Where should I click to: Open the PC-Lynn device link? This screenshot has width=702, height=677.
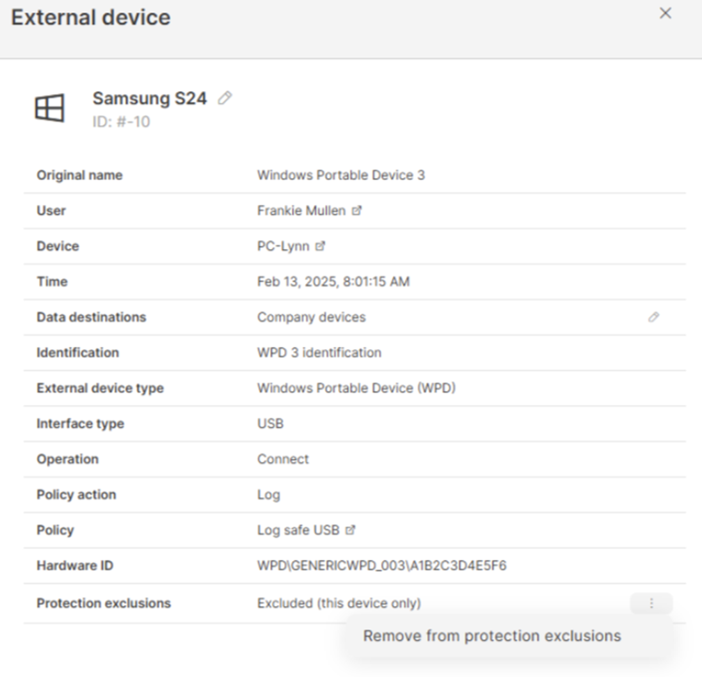click(283, 246)
